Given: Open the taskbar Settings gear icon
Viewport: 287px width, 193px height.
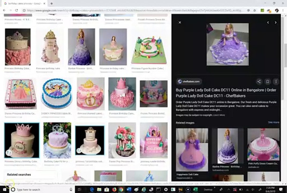Looking at the screenshot, I should (166, 190).
